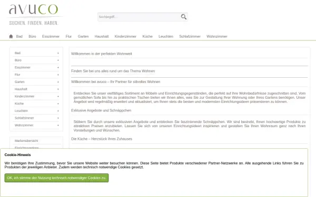316x197 pixels.
Task: Open Schlafzimmer in the top navigation bar
Action: click(x=190, y=36)
